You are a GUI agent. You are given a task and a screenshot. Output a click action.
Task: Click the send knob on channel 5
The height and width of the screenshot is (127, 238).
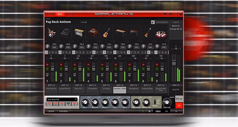[102, 46]
